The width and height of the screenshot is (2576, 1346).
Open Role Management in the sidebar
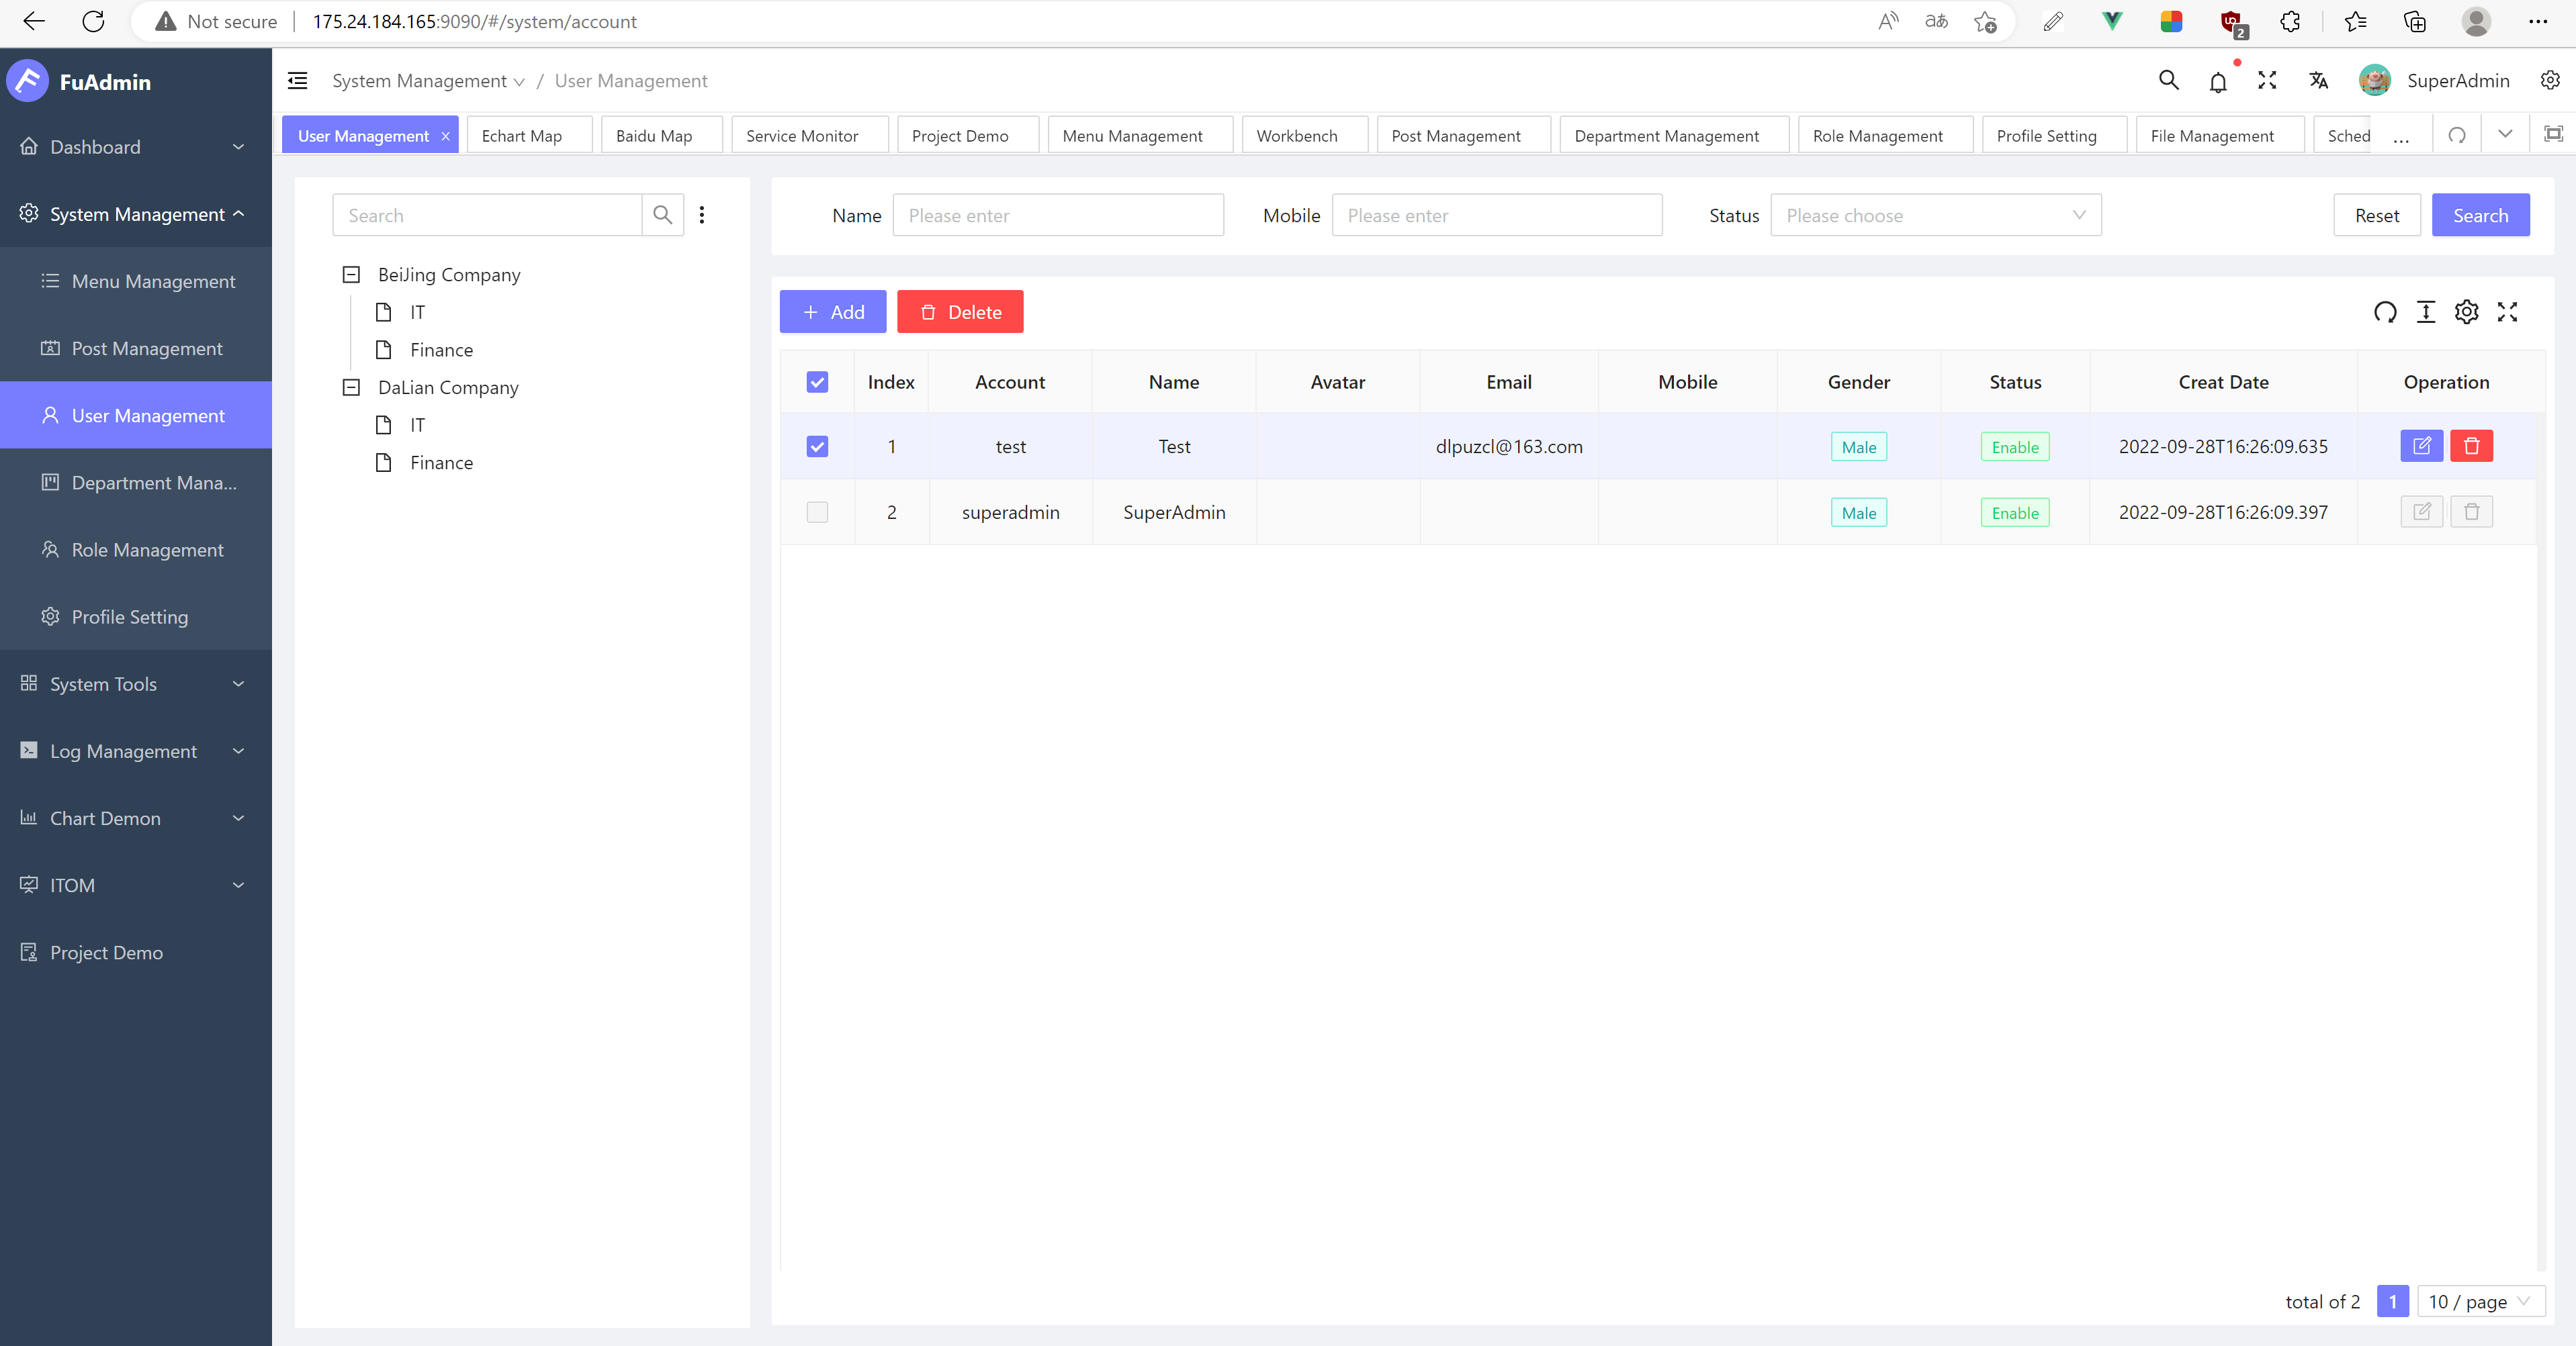tap(147, 550)
